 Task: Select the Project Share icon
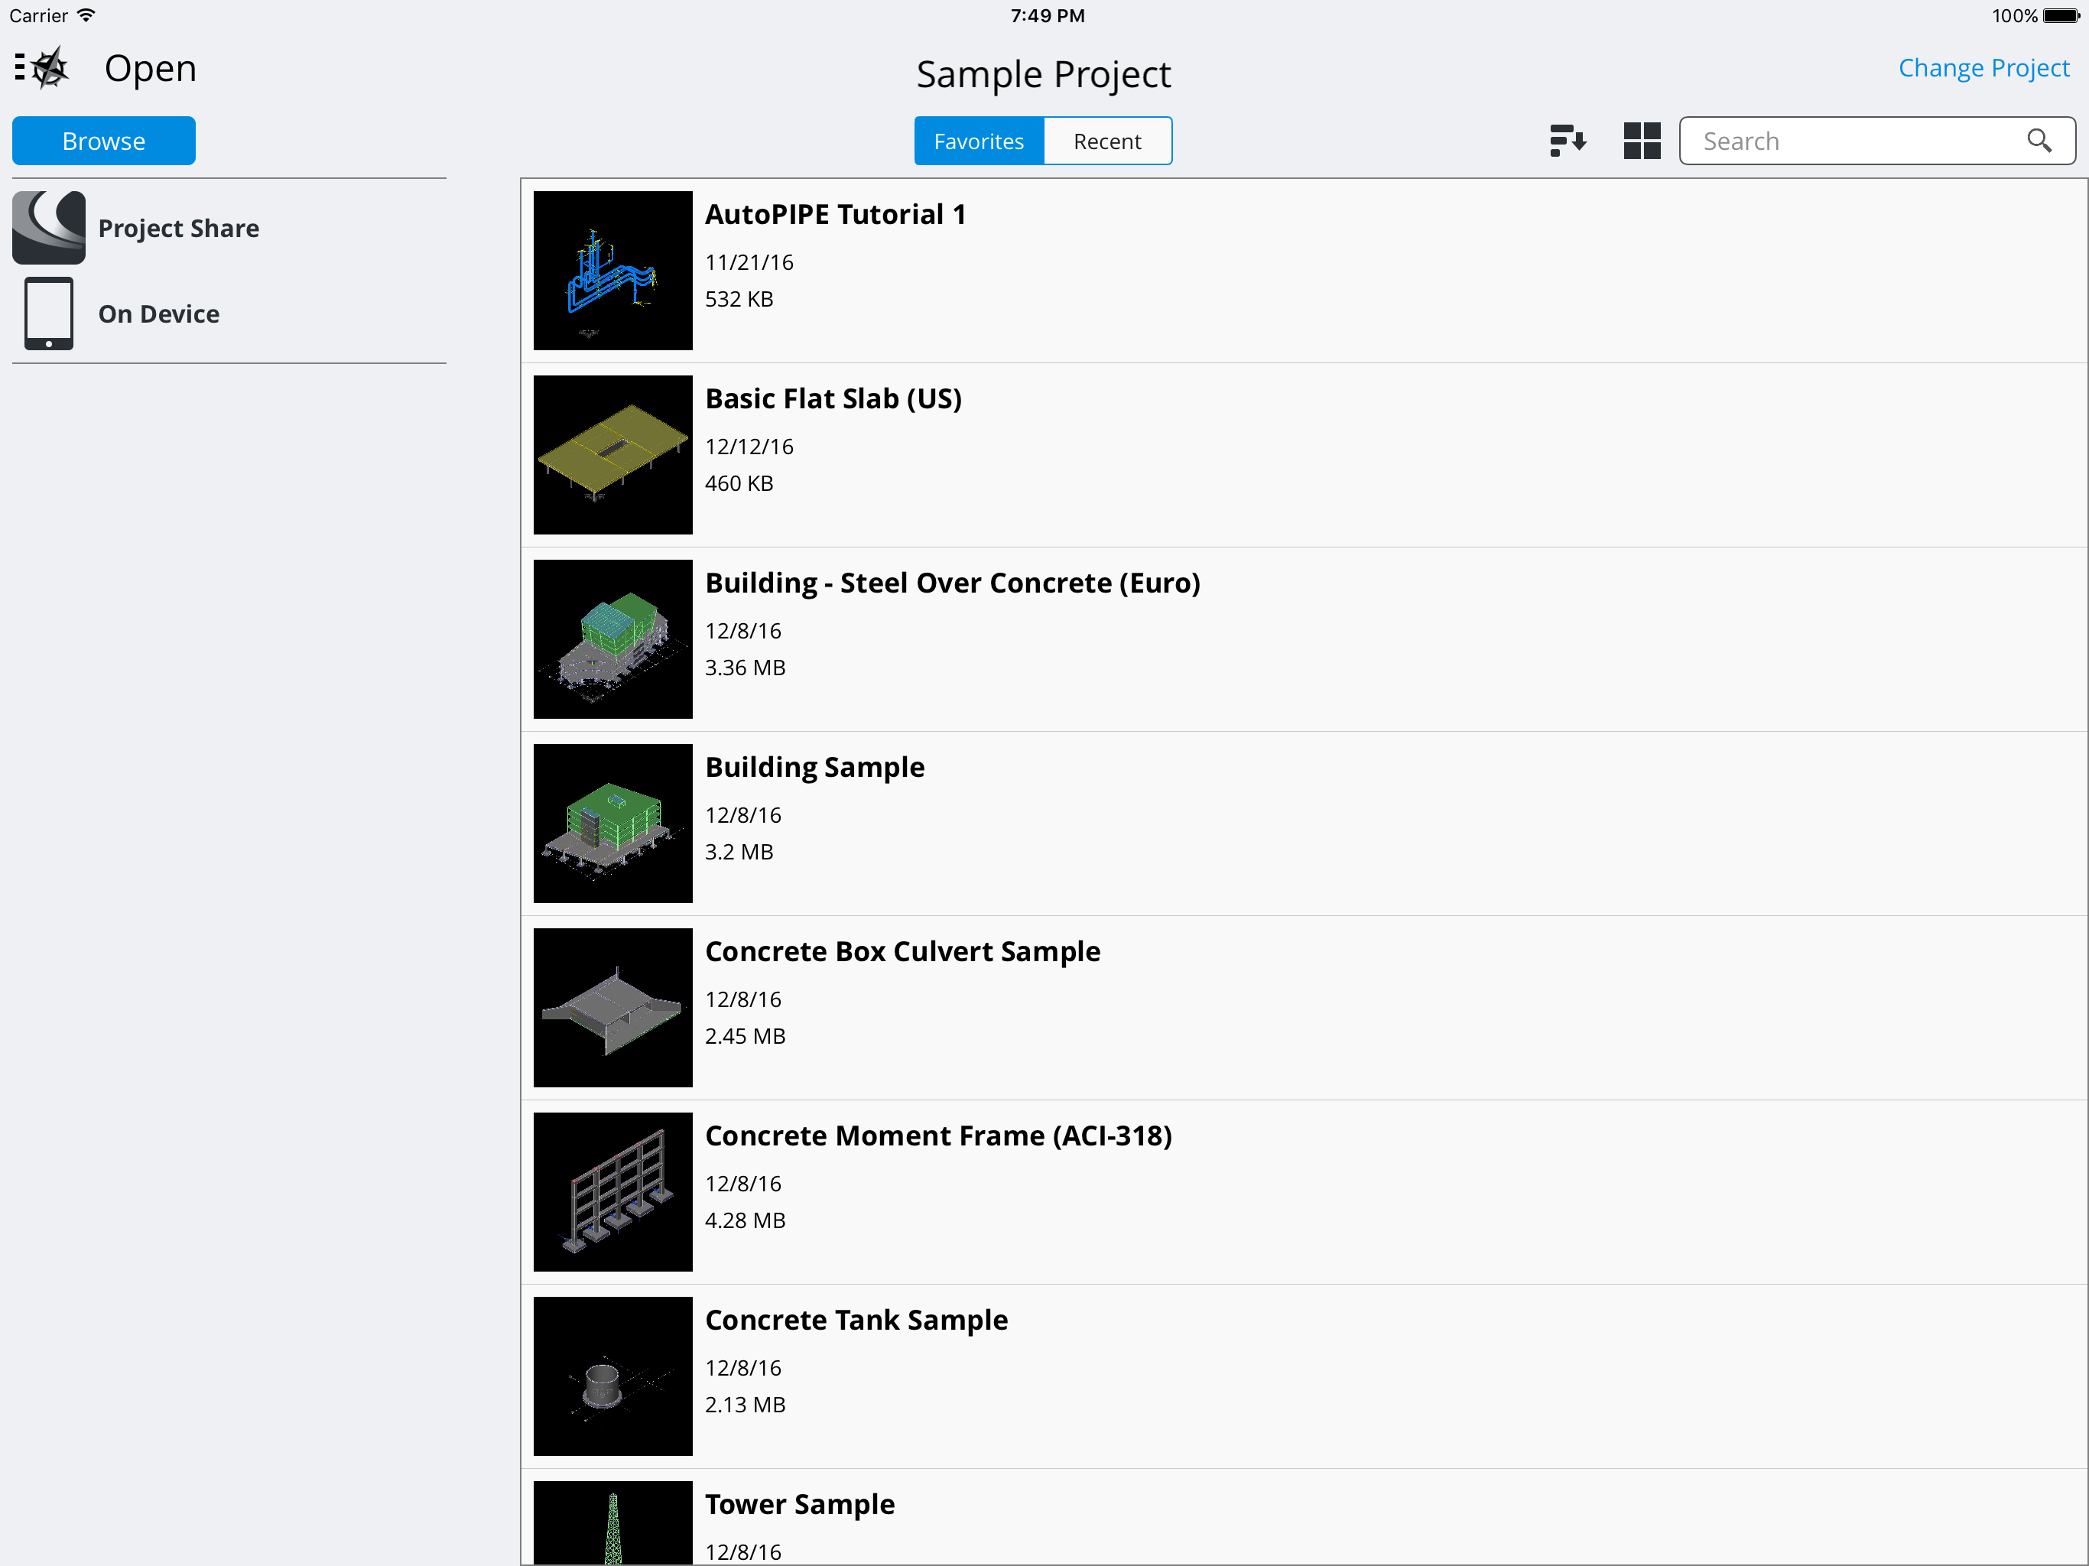pos(49,228)
